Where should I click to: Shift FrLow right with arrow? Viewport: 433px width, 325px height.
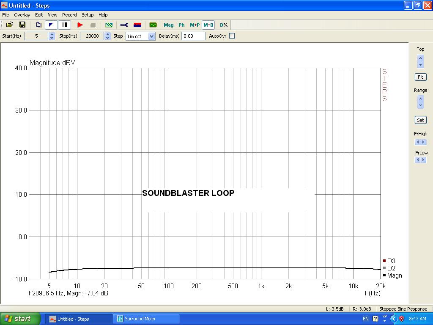click(x=423, y=160)
